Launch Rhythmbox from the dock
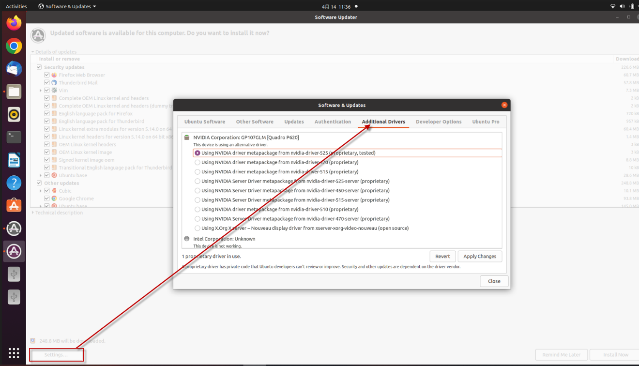Screen dimensions: 639x366 [x=14, y=114]
